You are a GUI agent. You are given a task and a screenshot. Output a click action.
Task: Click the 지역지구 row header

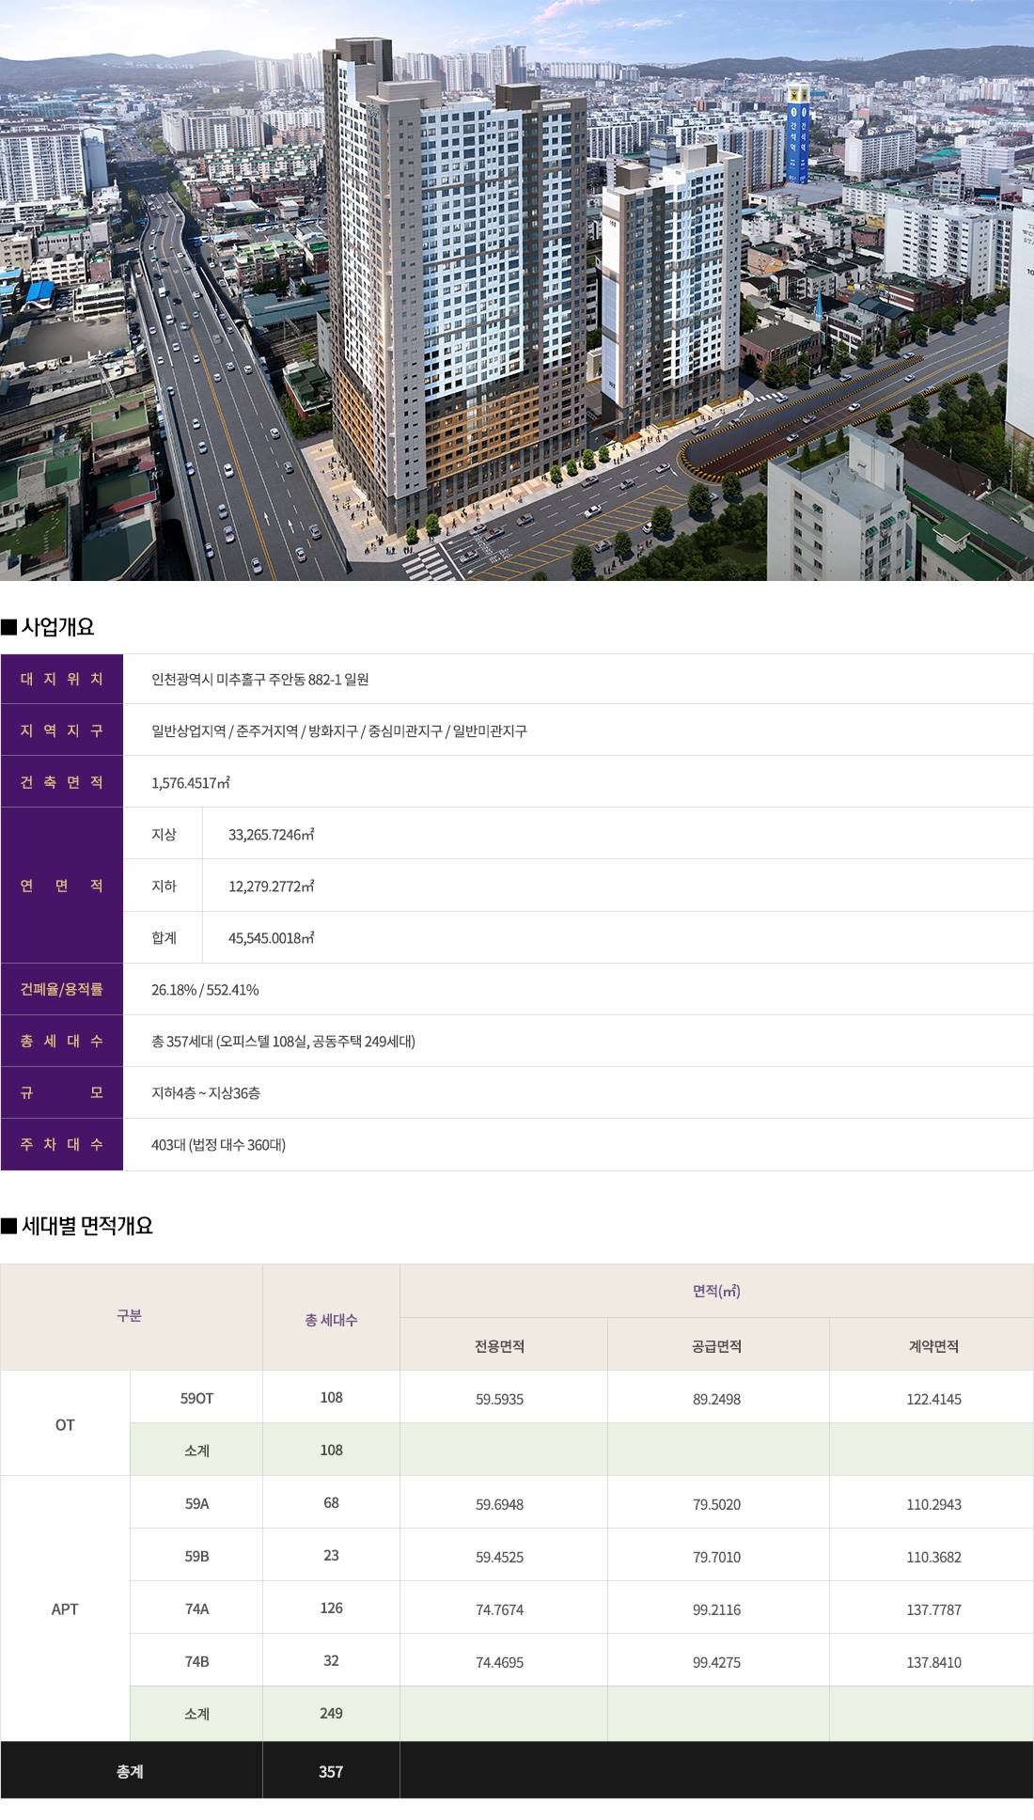[x=62, y=730]
